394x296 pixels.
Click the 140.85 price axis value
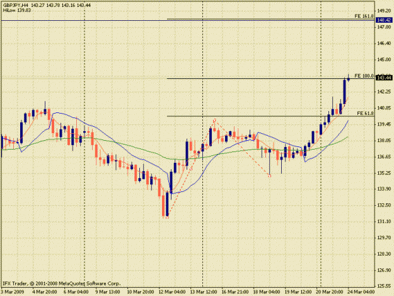pyautogui.click(x=384, y=108)
